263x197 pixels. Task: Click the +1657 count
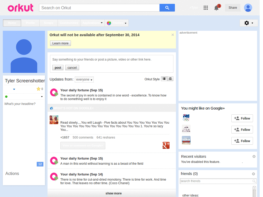click(x=65, y=137)
